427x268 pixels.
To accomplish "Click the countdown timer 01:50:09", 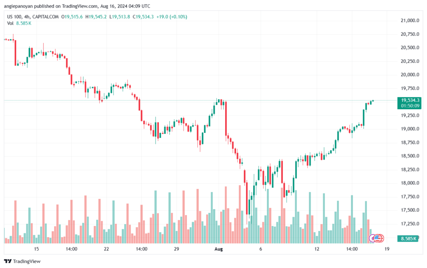I will (410, 106).
